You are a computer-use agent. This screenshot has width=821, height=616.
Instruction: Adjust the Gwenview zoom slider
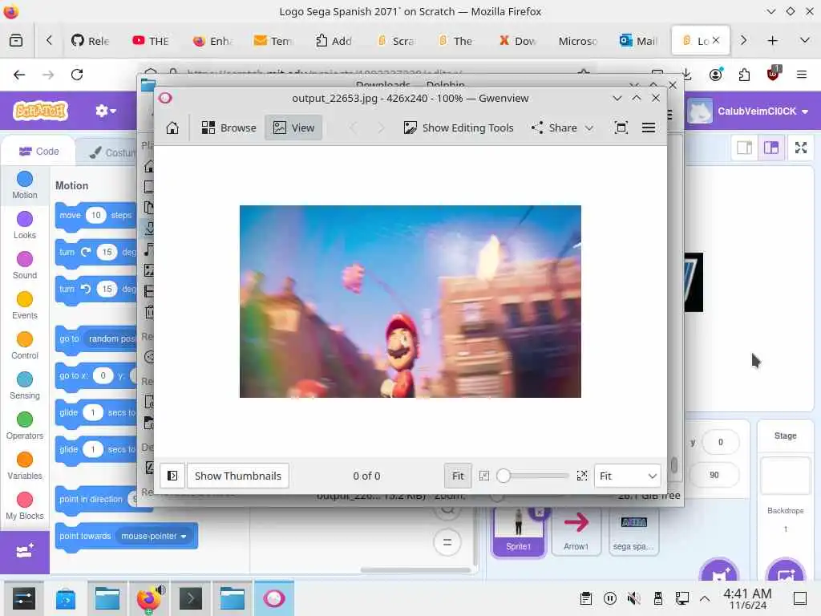click(533, 476)
